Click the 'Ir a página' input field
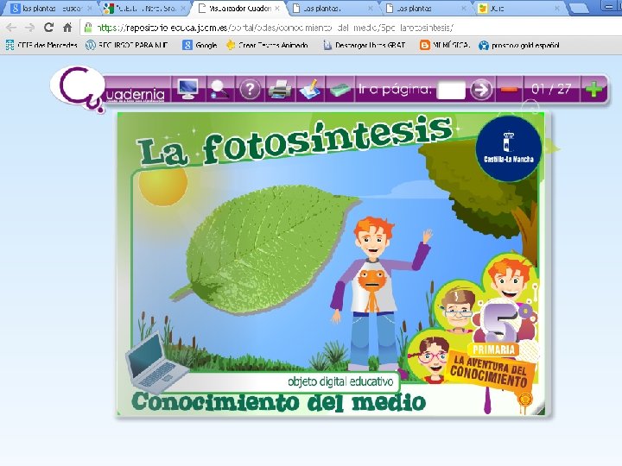 coord(451,90)
